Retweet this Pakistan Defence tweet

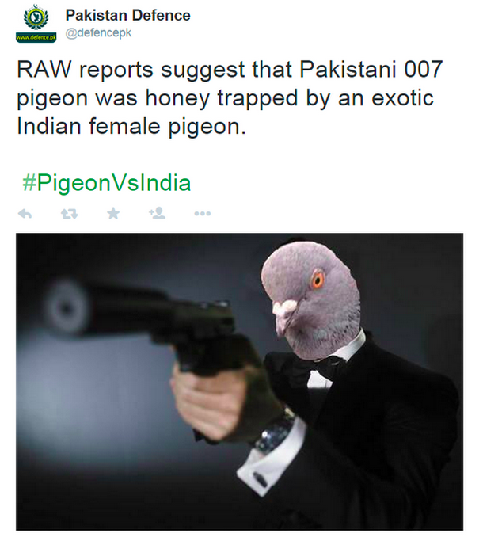(70, 214)
